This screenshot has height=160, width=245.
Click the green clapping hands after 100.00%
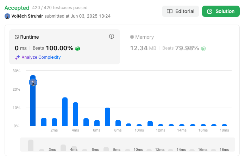[77, 48]
